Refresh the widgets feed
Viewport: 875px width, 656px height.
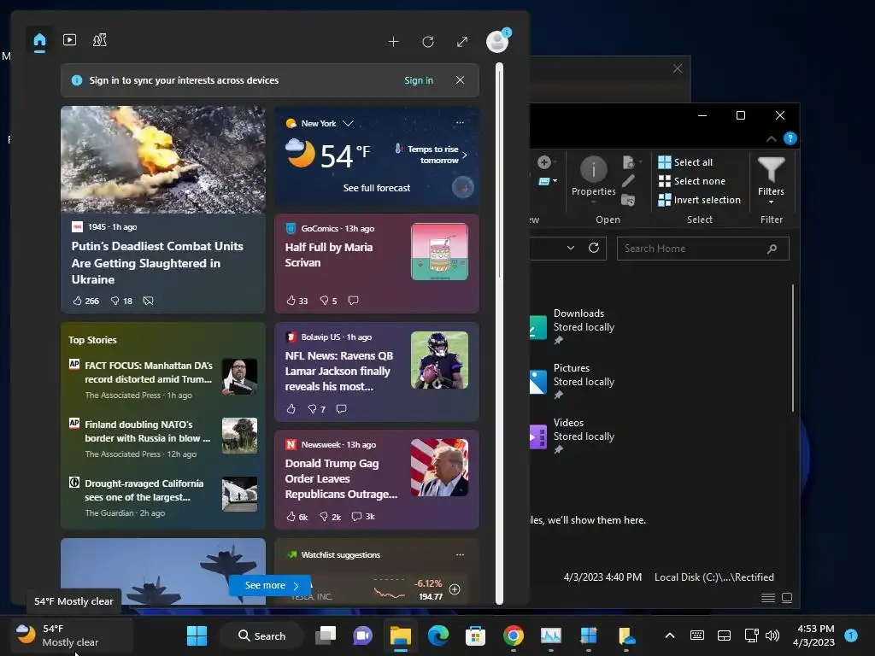click(x=428, y=41)
